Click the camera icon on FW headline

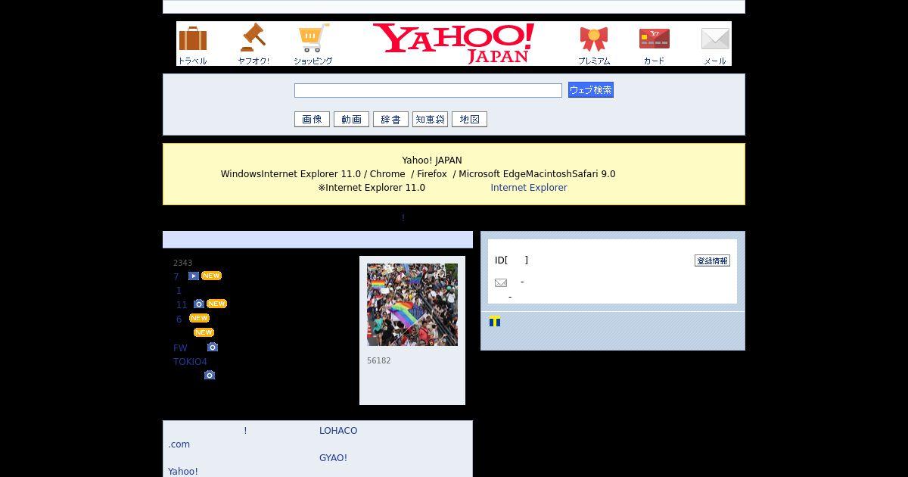[213, 347]
